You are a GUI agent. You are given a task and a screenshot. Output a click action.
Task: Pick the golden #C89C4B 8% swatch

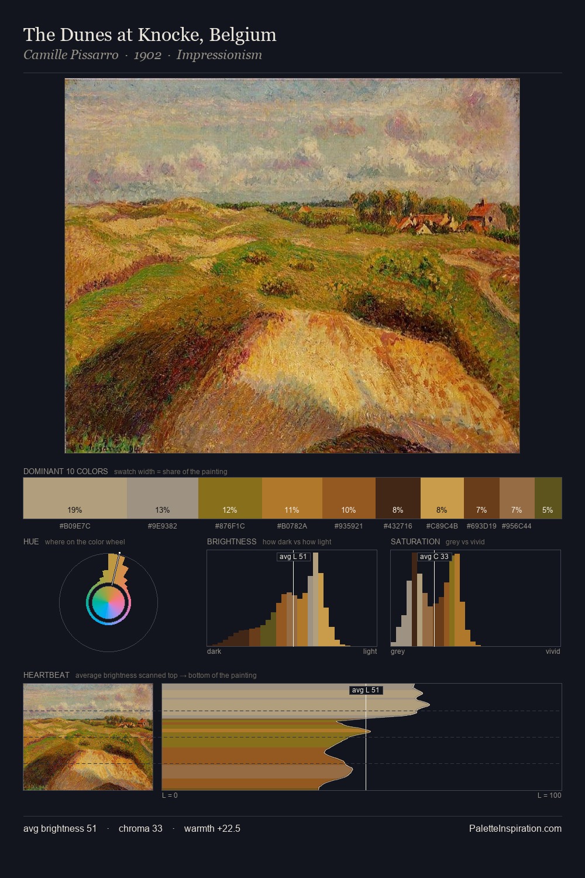(442, 498)
